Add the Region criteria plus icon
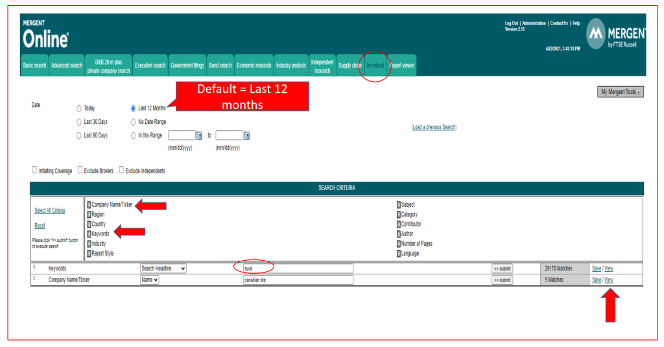This screenshot has width=664, height=347. [x=89, y=215]
